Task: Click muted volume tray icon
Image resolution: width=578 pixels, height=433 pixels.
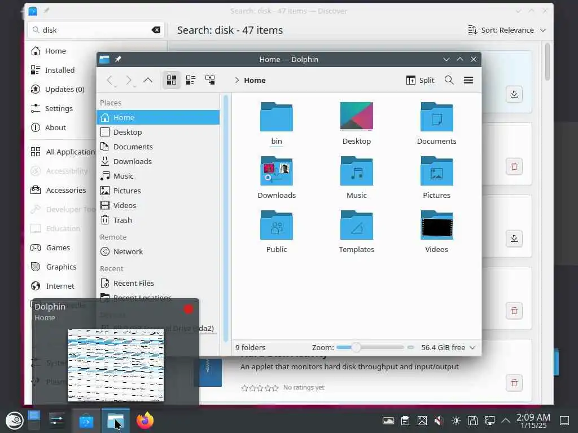Action: [x=439, y=421]
